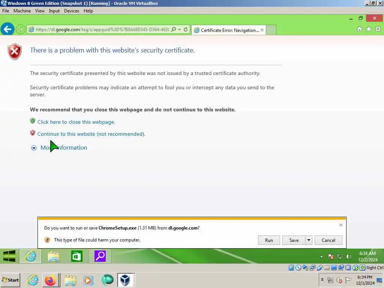Click Internet Explorer on the green guest taskbar
This screenshot has width=384, height=288.
[30, 256]
